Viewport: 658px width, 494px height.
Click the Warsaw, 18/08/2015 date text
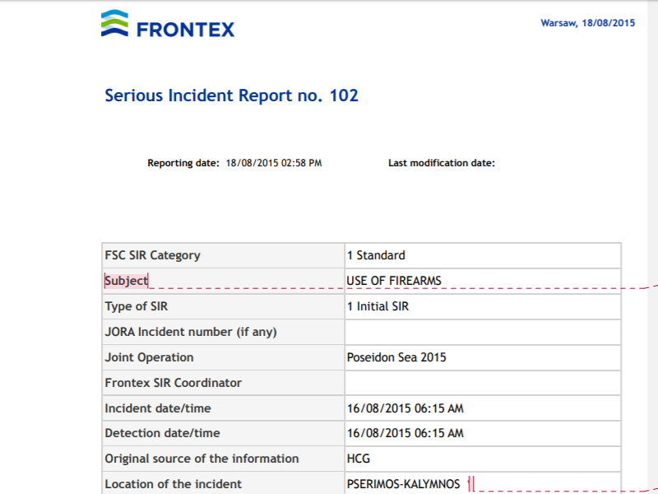tap(587, 23)
